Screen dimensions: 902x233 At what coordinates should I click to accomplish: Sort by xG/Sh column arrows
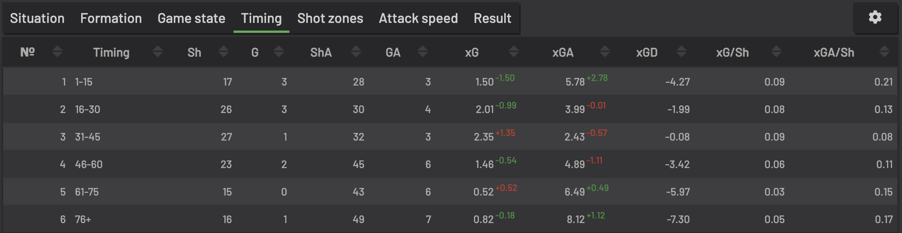(776, 51)
